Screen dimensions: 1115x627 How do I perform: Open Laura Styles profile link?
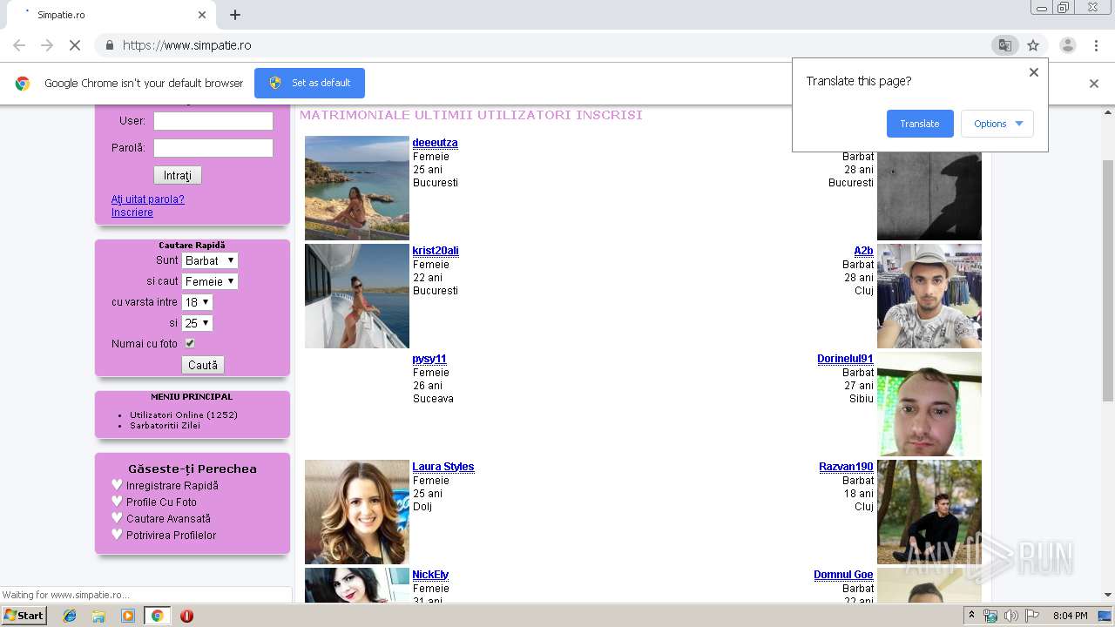tap(443, 467)
